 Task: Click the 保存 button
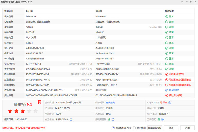171,128
